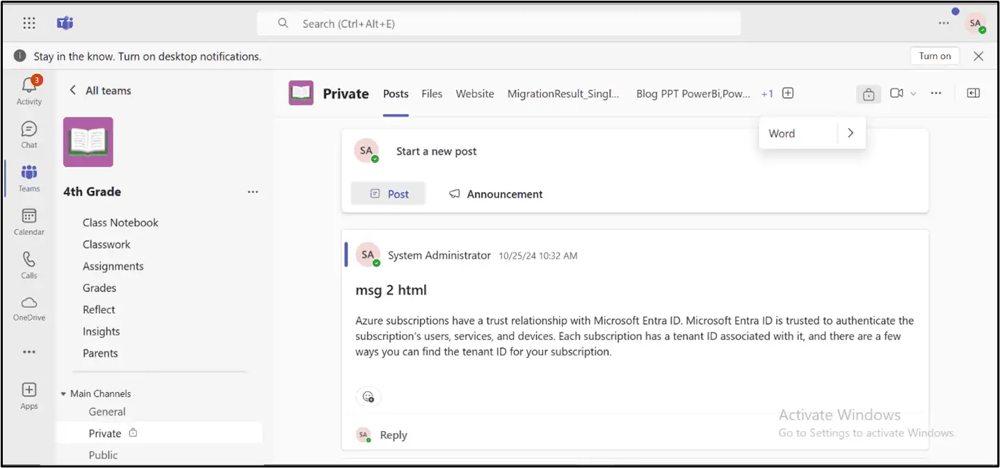Switch to the Files tab
Viewport: 1000px width, 468px height.
[432, 93]
